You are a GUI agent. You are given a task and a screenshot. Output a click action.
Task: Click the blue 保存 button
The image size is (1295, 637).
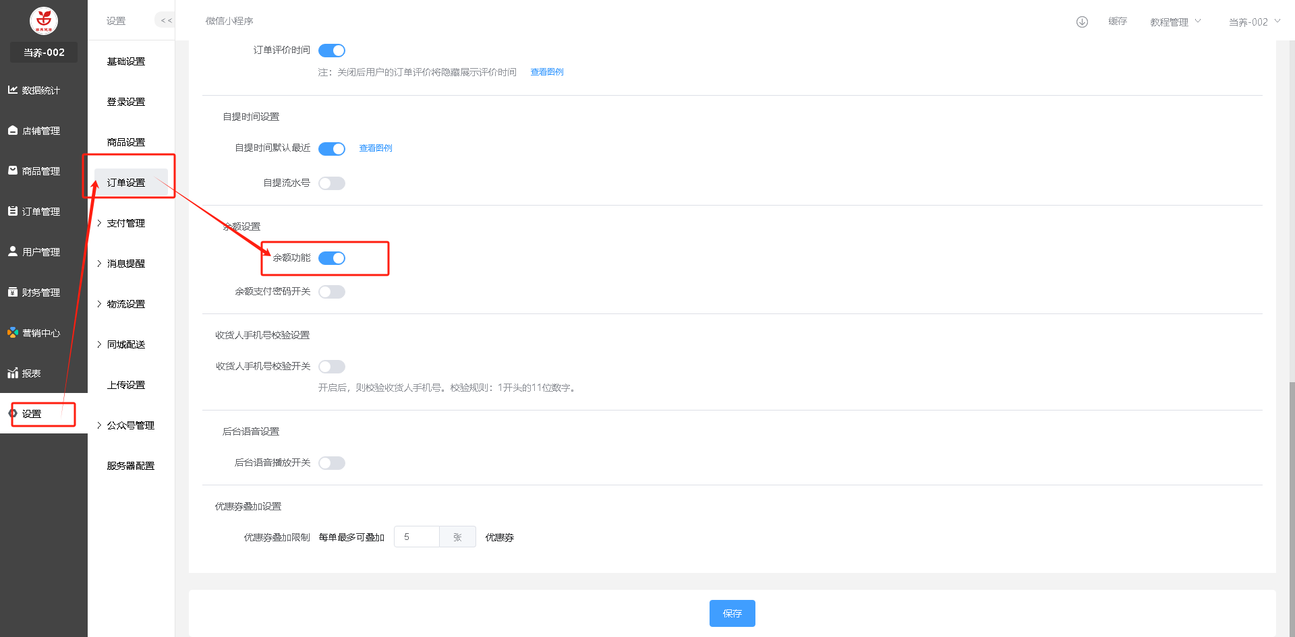point(732,613)
